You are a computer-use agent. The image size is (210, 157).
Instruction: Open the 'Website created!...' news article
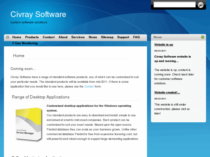[x=167, y=92]
